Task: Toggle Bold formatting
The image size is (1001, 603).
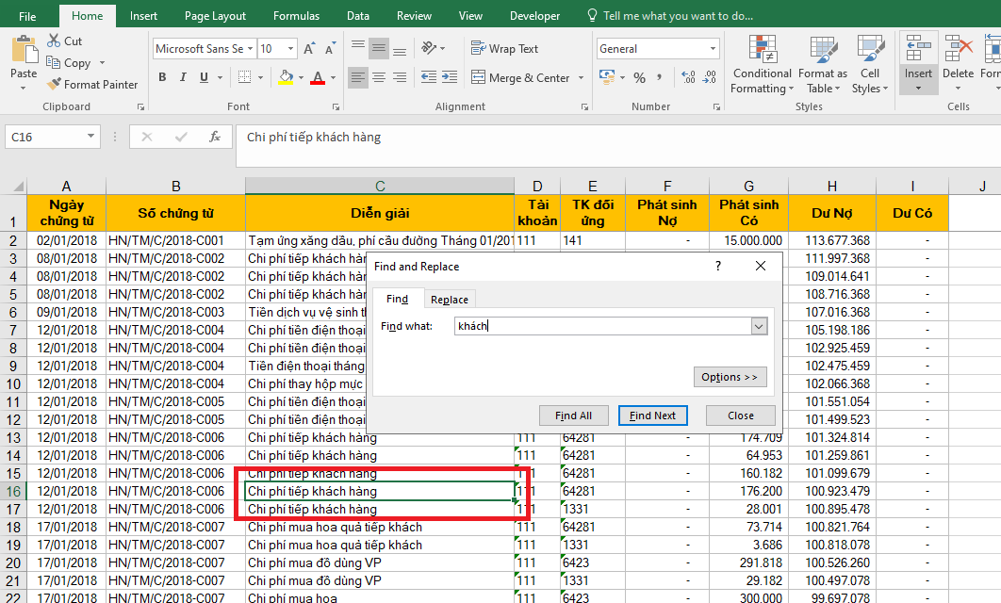Action: (x=162, y=78)
